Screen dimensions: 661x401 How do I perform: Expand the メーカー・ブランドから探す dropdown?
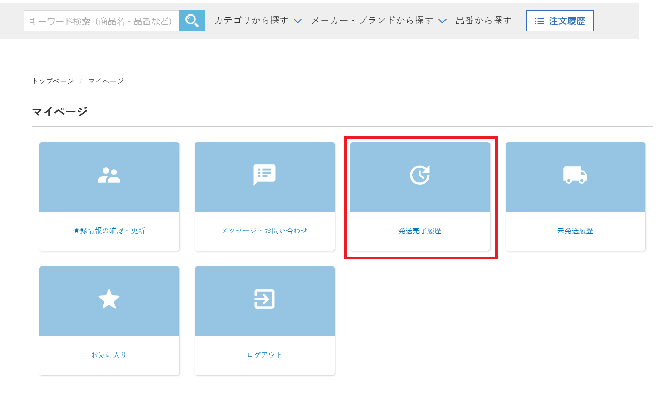point(379,21)
